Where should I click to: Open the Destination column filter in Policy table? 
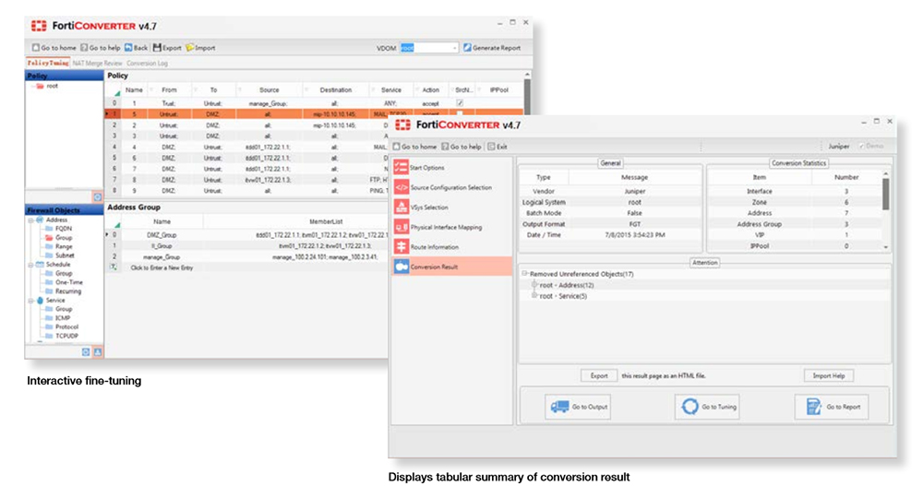point(372,90)
